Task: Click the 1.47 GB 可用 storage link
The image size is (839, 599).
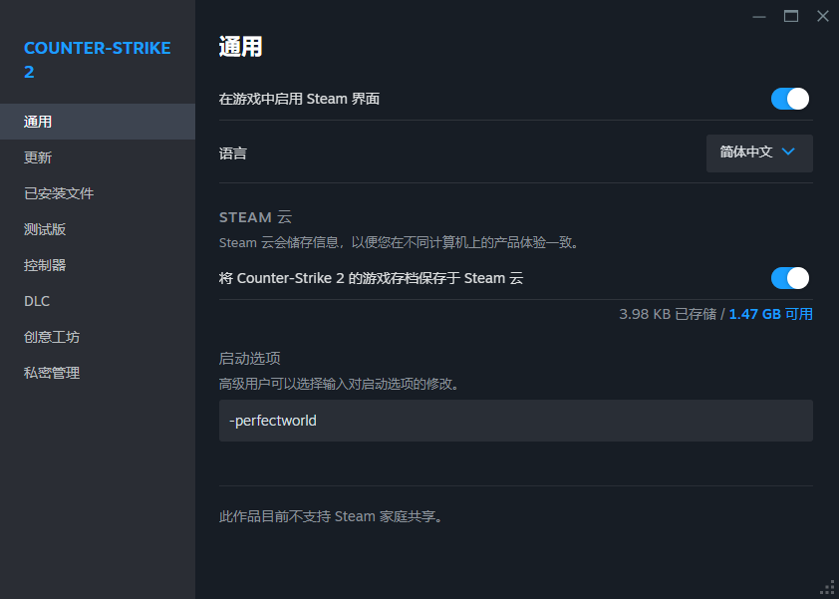Action: click(x=770, y=314)
